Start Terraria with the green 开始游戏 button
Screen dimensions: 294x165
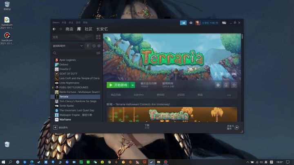pyautogui.click(x=118, y=85)
